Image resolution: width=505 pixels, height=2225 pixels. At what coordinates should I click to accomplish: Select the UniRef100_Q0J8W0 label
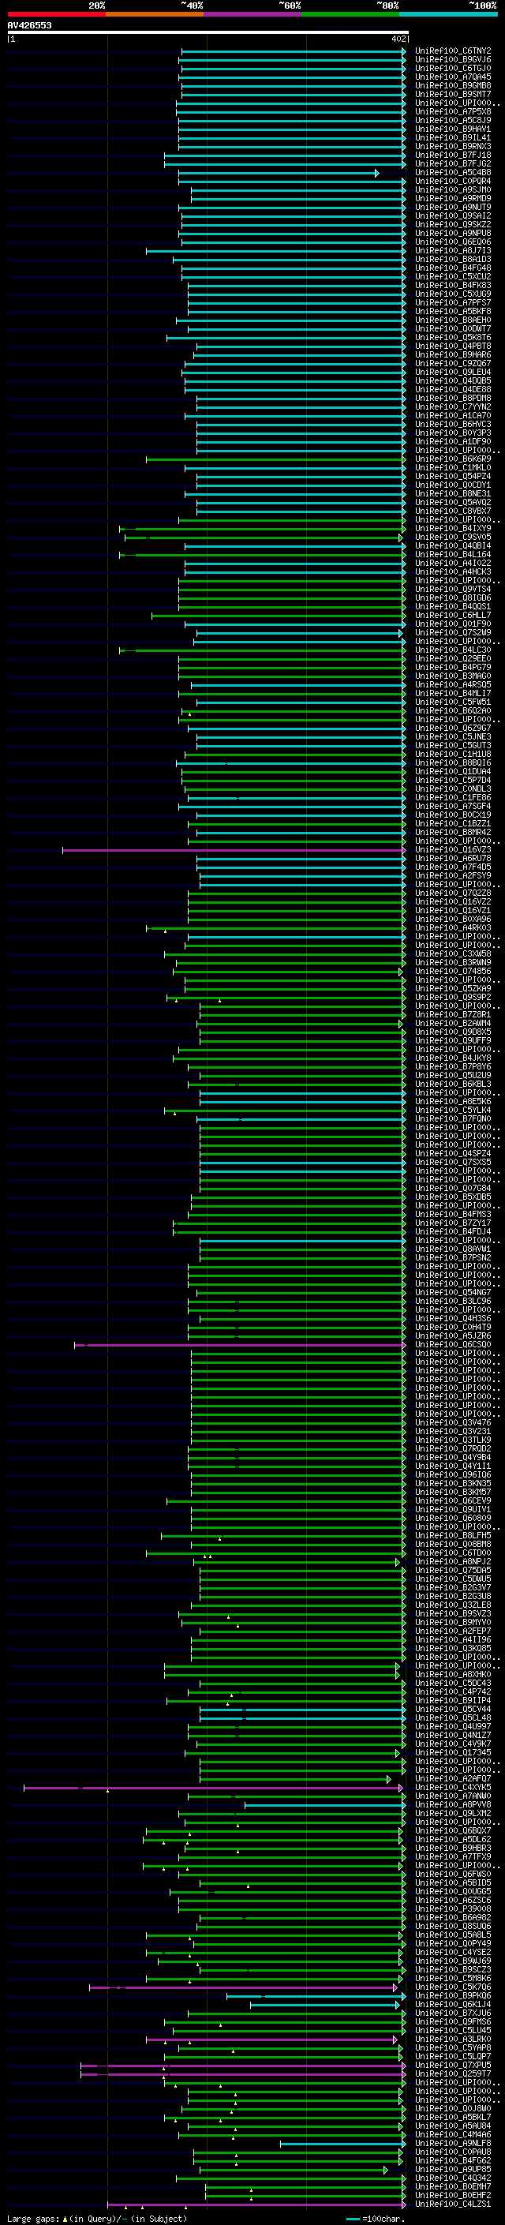453,2108
